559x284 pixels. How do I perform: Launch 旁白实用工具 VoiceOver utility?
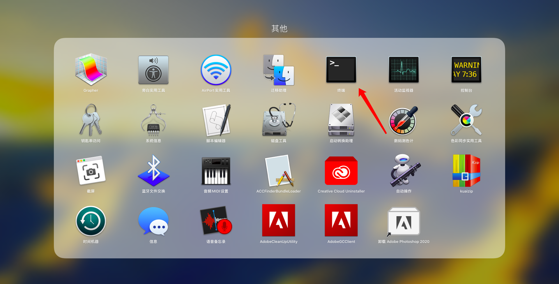tap(153, 70)
